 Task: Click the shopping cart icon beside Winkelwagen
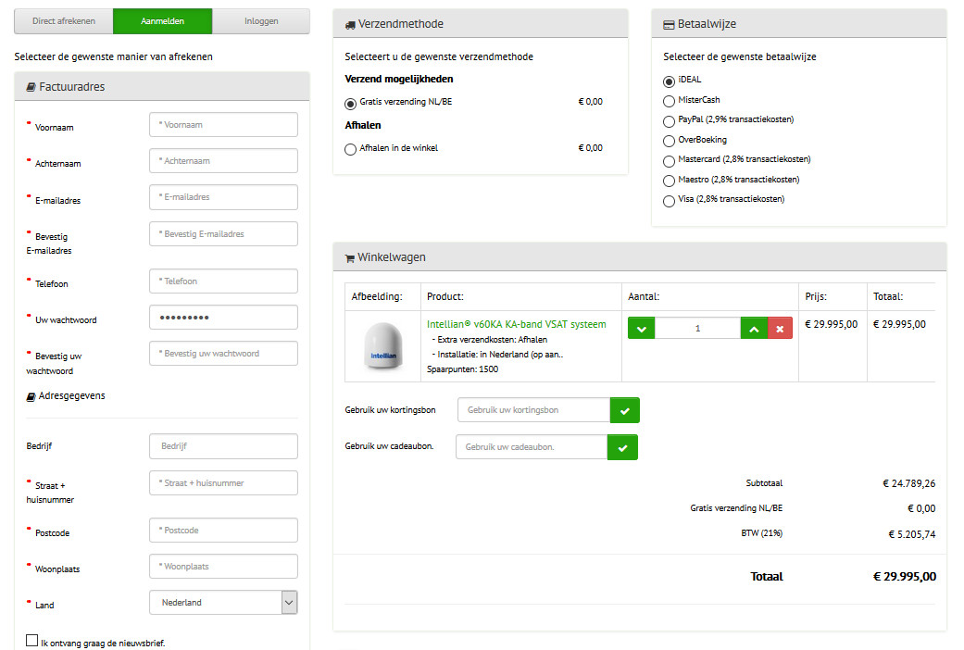coord(352,257)
